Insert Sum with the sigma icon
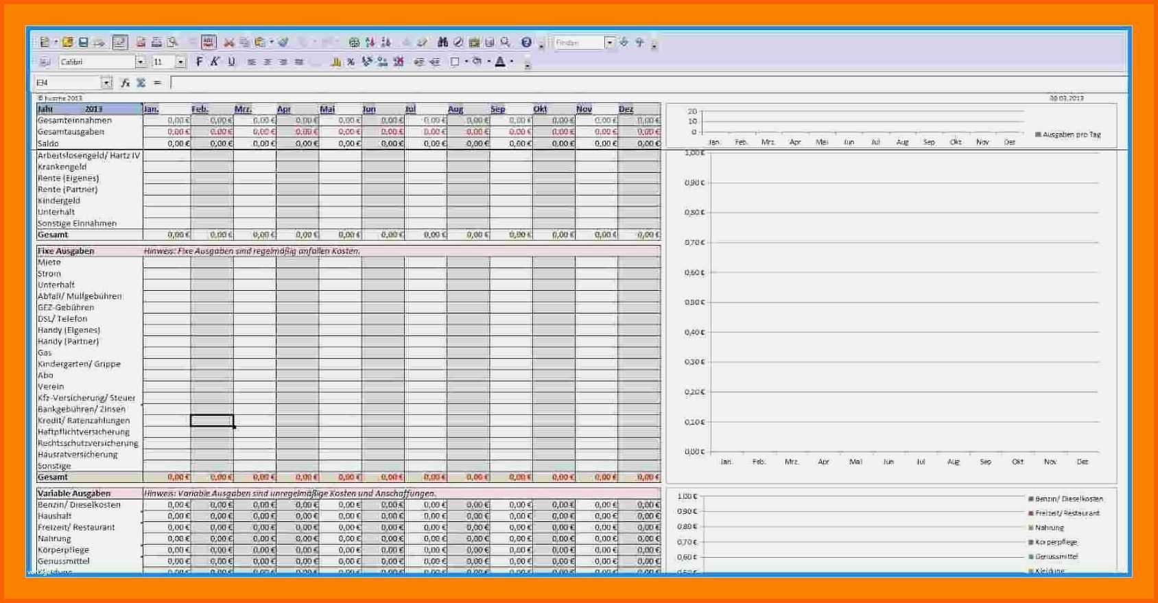Image resolution: width=1158 pixels, height=603 pixels. 141,83
